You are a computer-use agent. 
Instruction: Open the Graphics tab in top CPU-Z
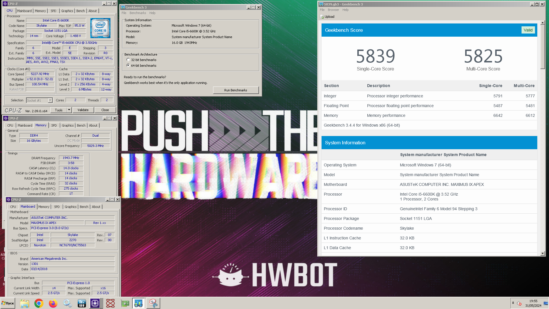pos(67,11)
